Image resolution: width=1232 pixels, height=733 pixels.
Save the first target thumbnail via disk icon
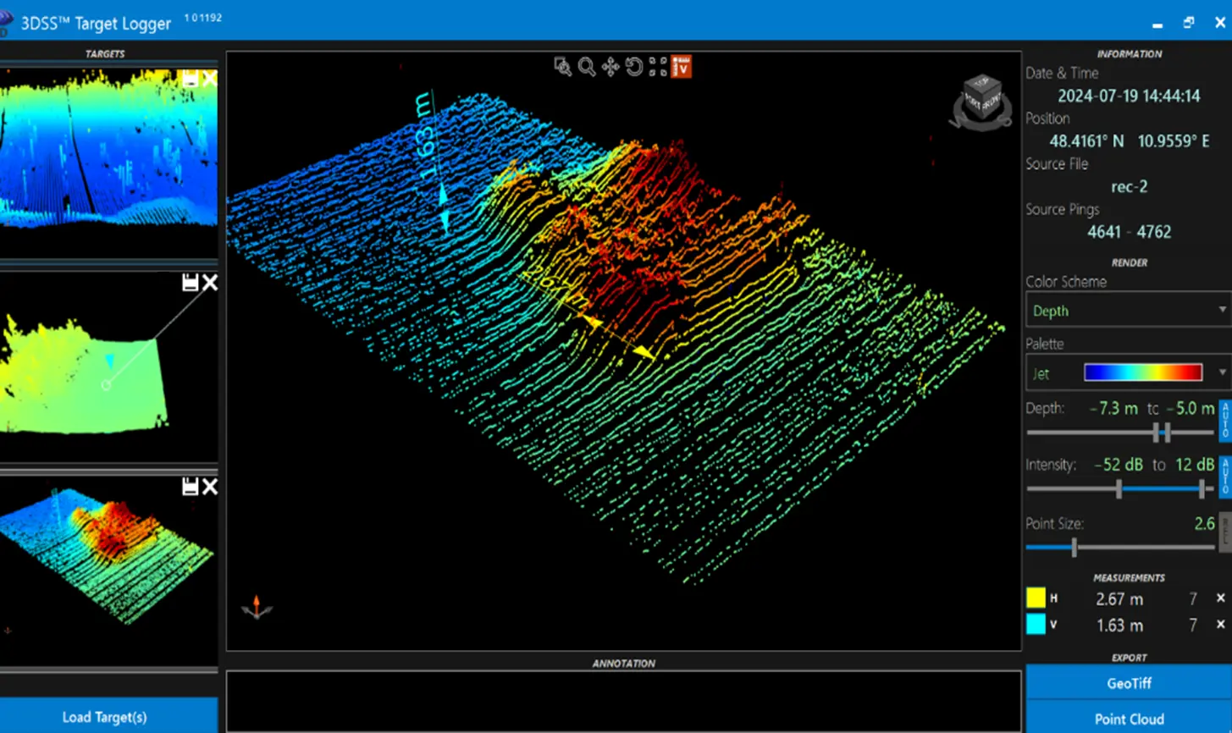191,79
